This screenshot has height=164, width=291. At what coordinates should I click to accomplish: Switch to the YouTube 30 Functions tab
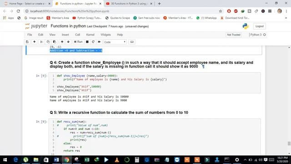pyautogui.click(x=129, y=4)
